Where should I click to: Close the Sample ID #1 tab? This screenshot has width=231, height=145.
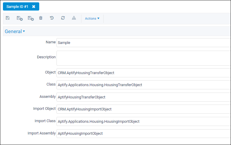(34, 7)
